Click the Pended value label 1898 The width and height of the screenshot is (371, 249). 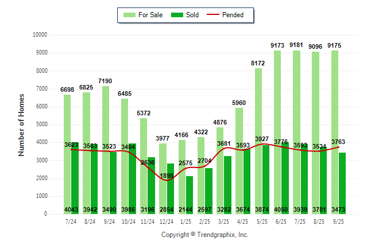point(167,175)
